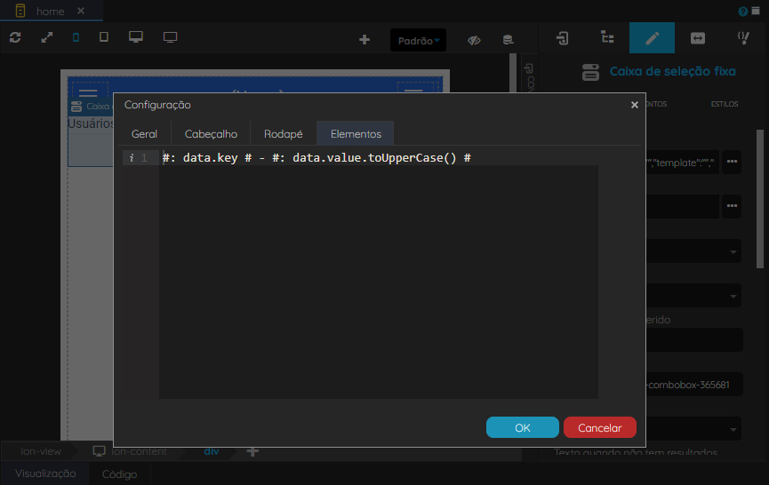Expand the bottom properties dropdown arrow
The image size is (769, 485).
733,429
